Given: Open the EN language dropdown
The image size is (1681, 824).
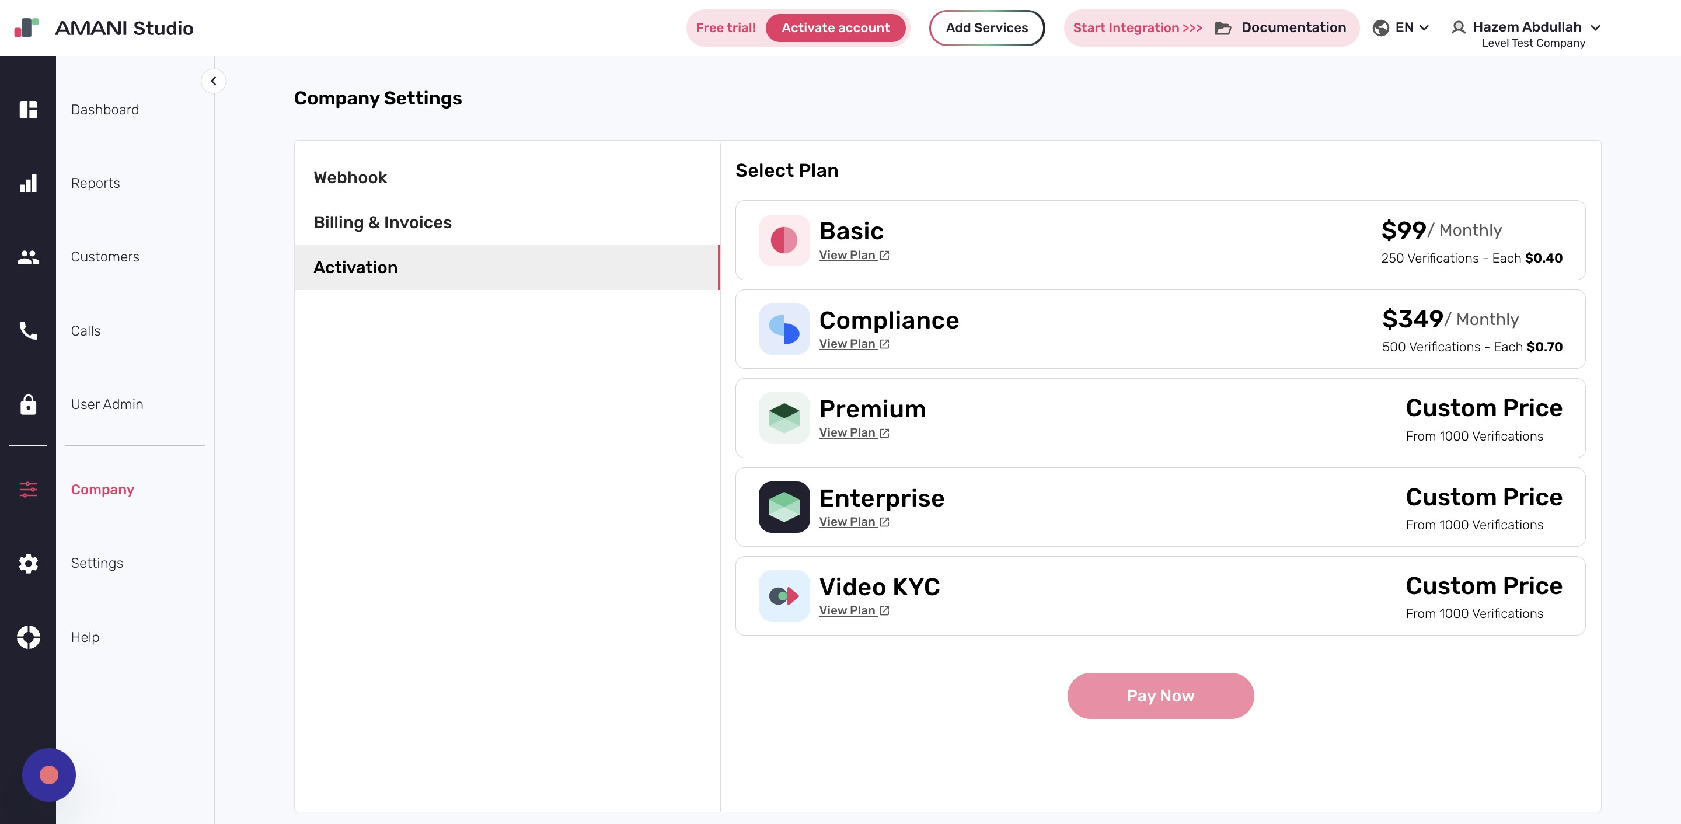Looking at the screenshot, I should (x=1401, y=27).
